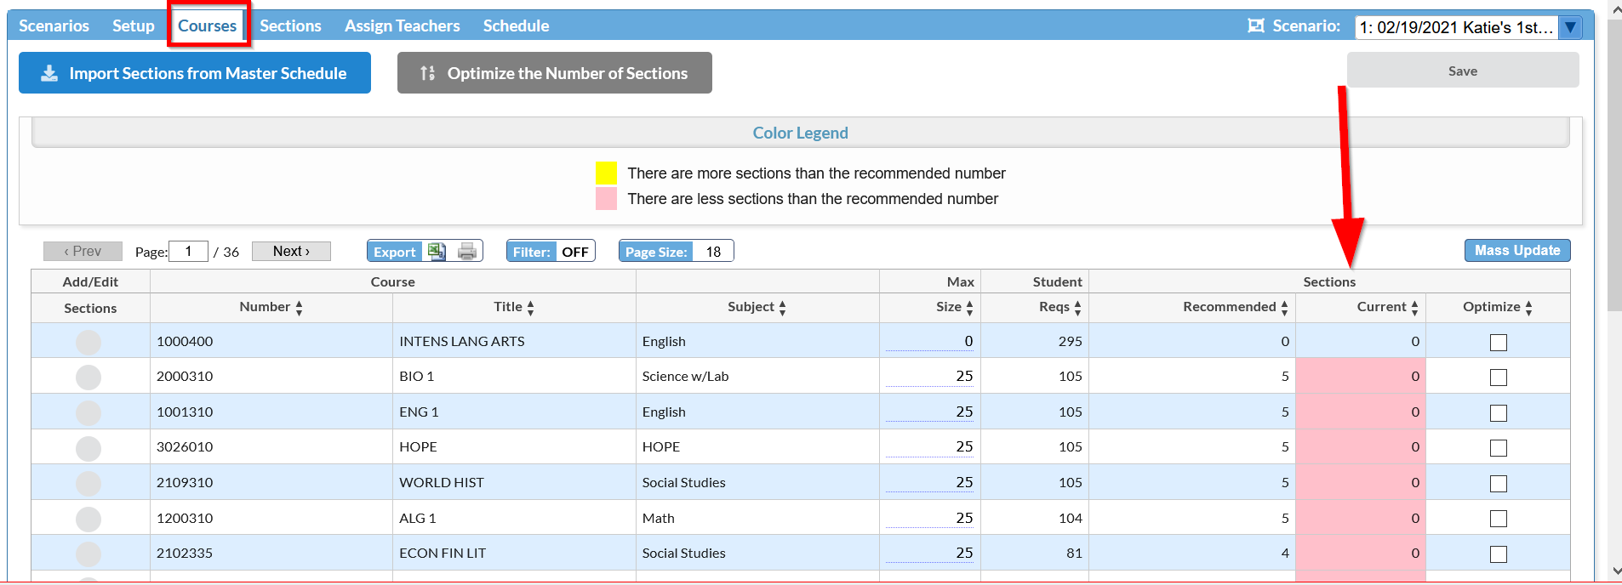
Task: Click the printer icon
Action: (467, 251)
